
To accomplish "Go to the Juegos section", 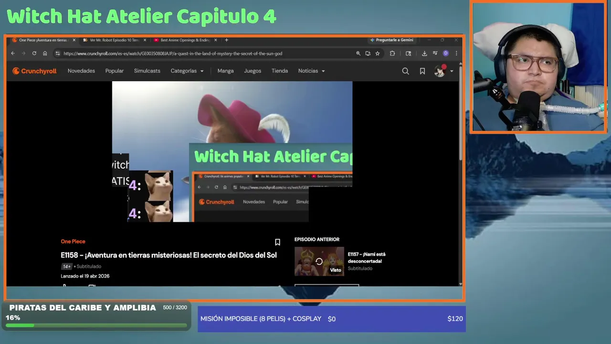I will [253, 71].
